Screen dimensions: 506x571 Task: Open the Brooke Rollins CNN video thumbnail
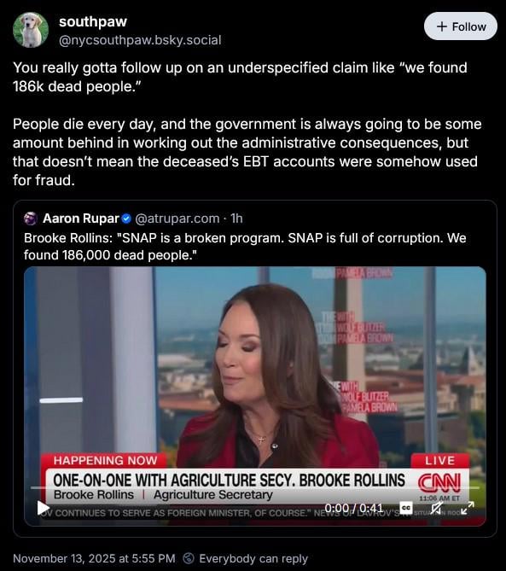[x=255, y=396]
